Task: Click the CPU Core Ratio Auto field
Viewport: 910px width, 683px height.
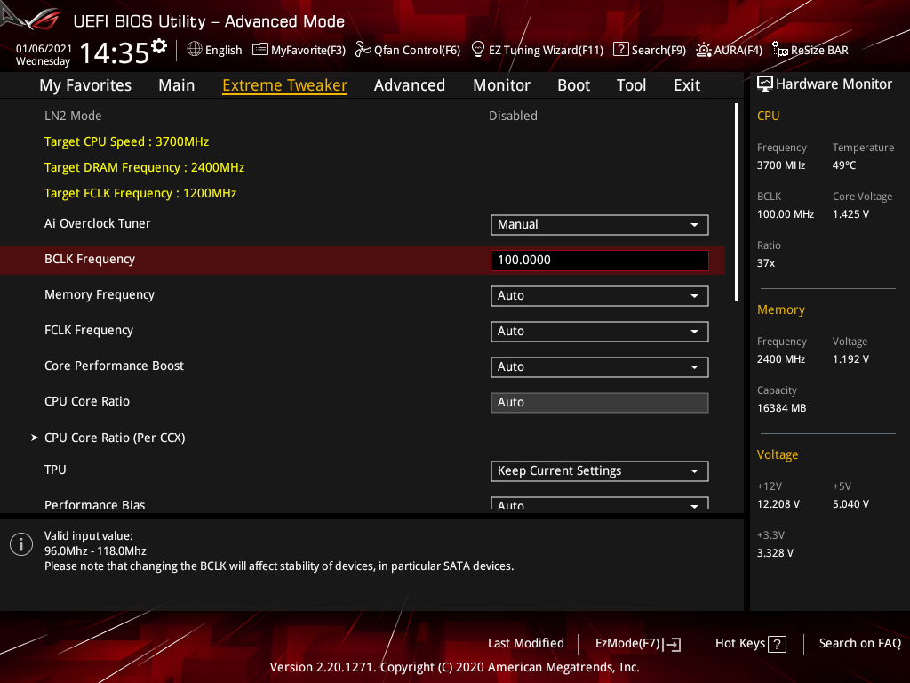Action: (x=600, y=403)
